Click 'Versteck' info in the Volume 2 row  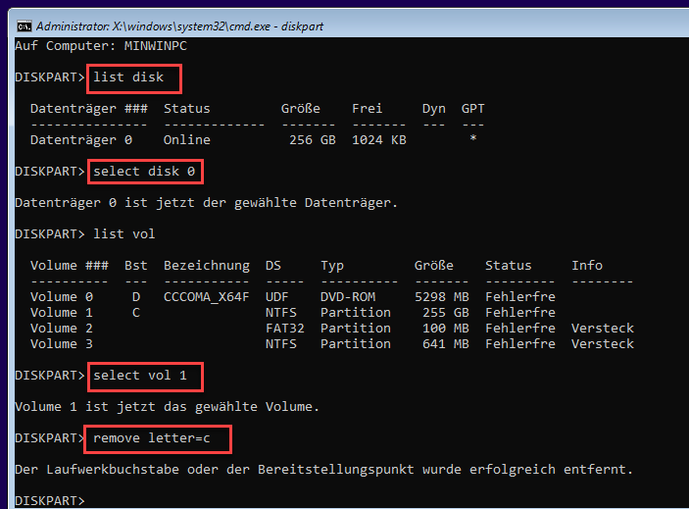[603, 329]
